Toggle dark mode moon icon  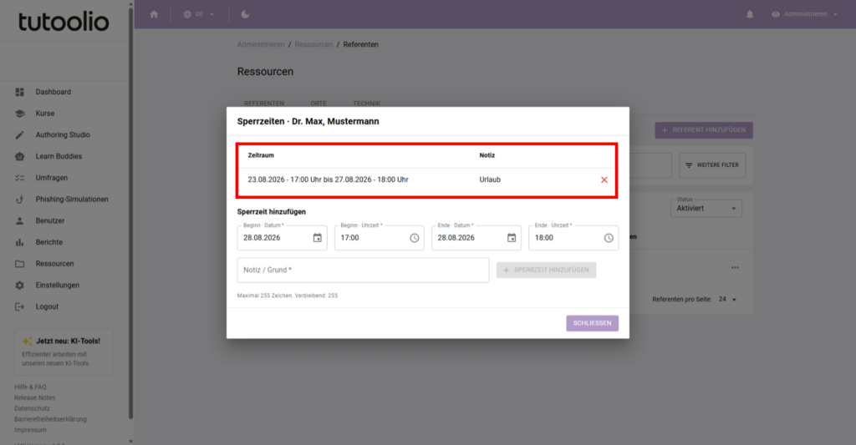[245, 14]
